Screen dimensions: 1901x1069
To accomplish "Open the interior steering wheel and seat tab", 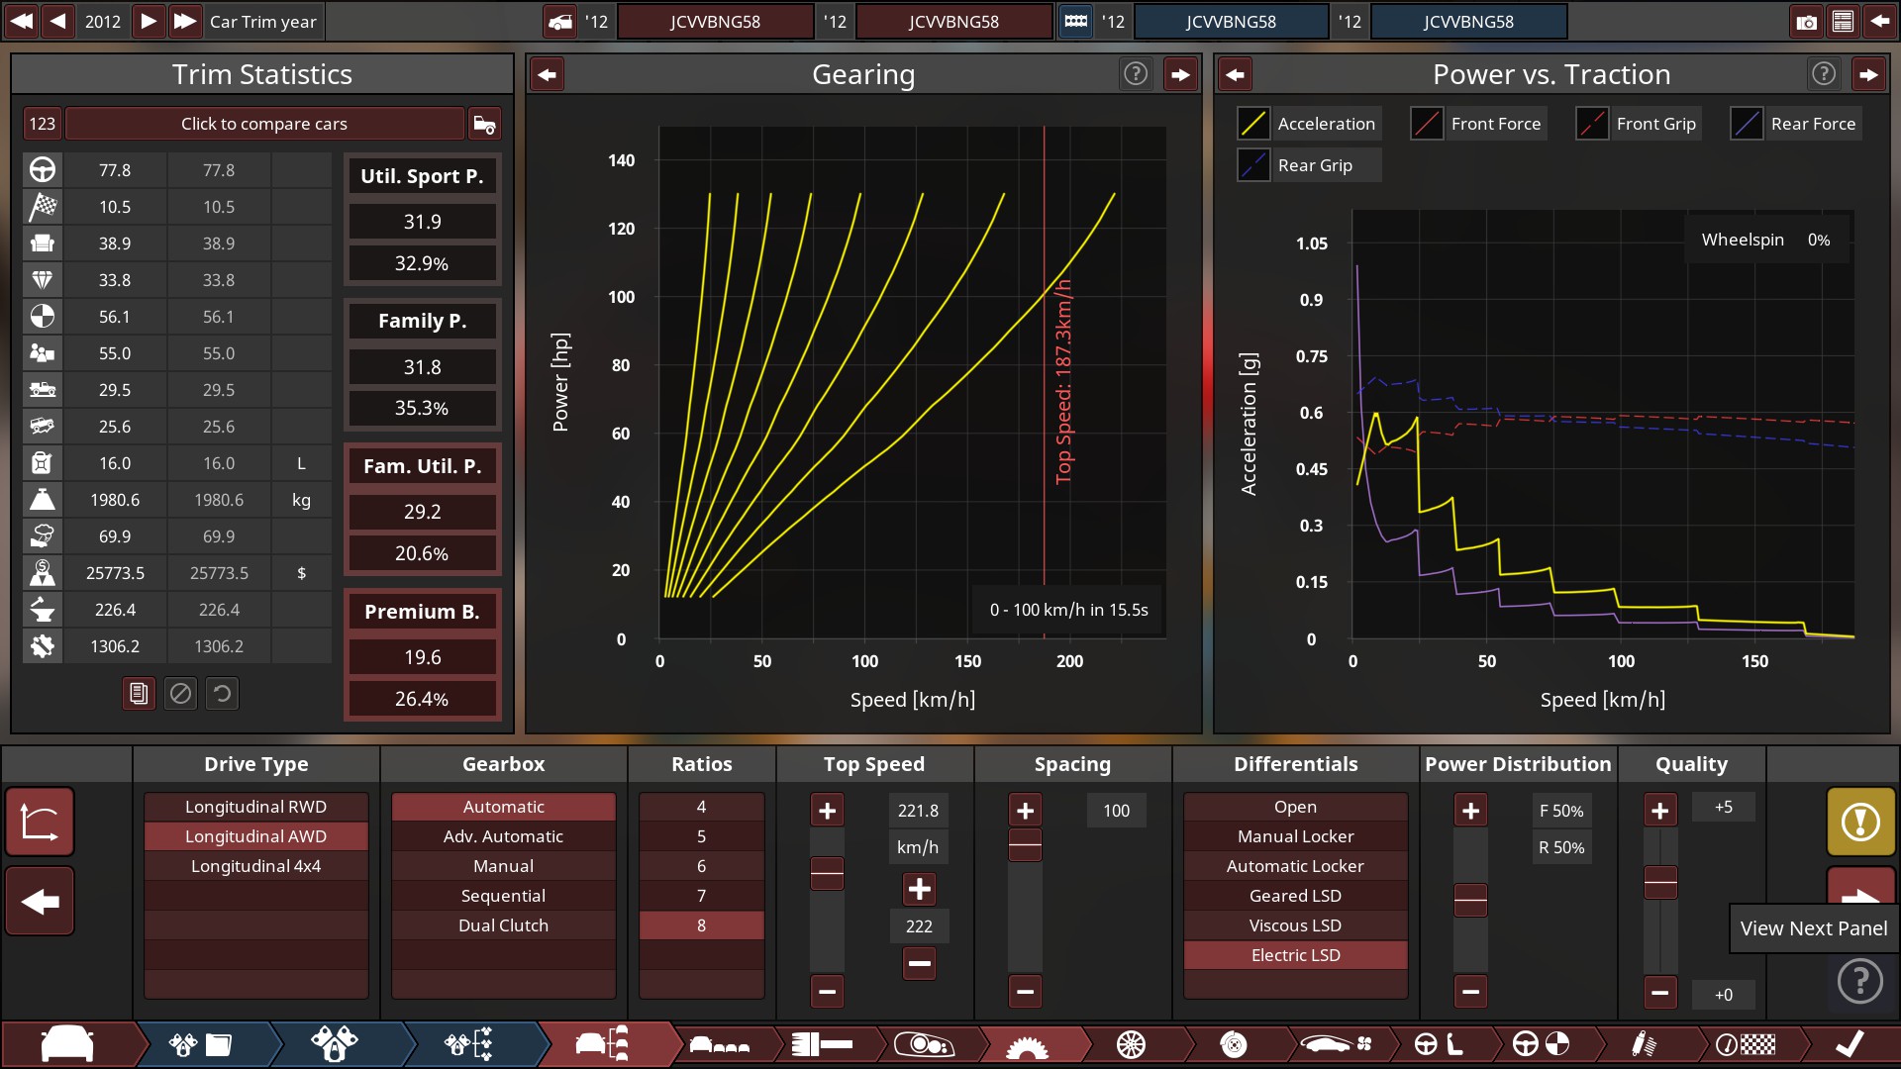I will pyautogui.click(x=1439, y=1044).
